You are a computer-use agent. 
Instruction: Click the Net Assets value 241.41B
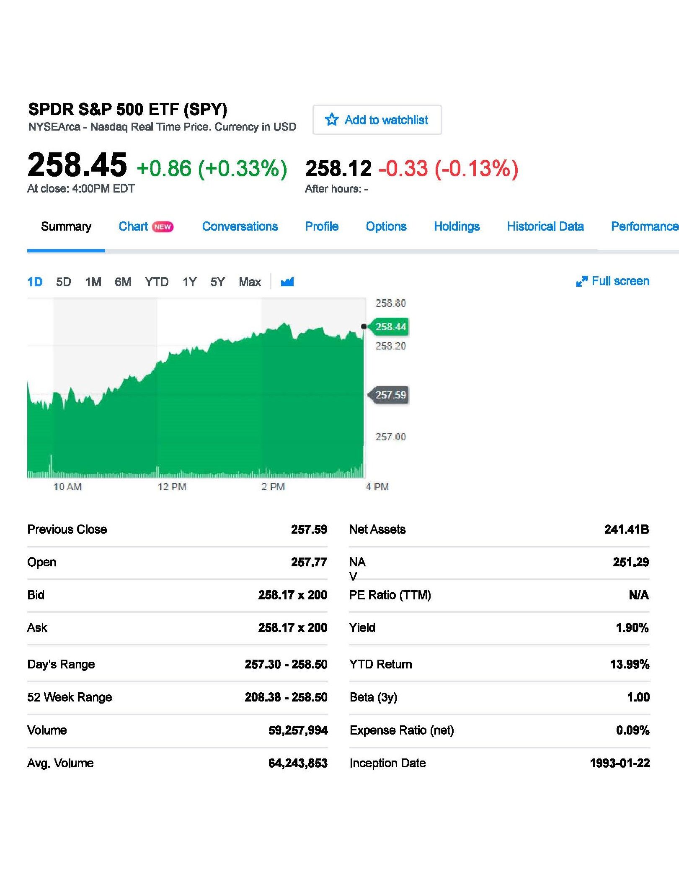627,529
